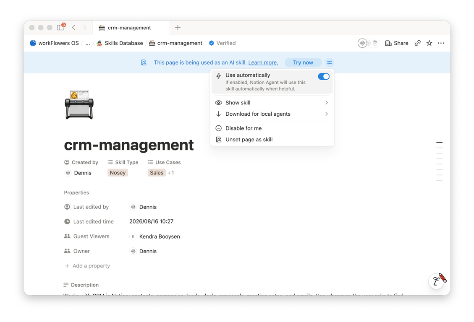Click the Created by property header
Viewport: 474px width, 322px height.
click(x=81, y=162)
